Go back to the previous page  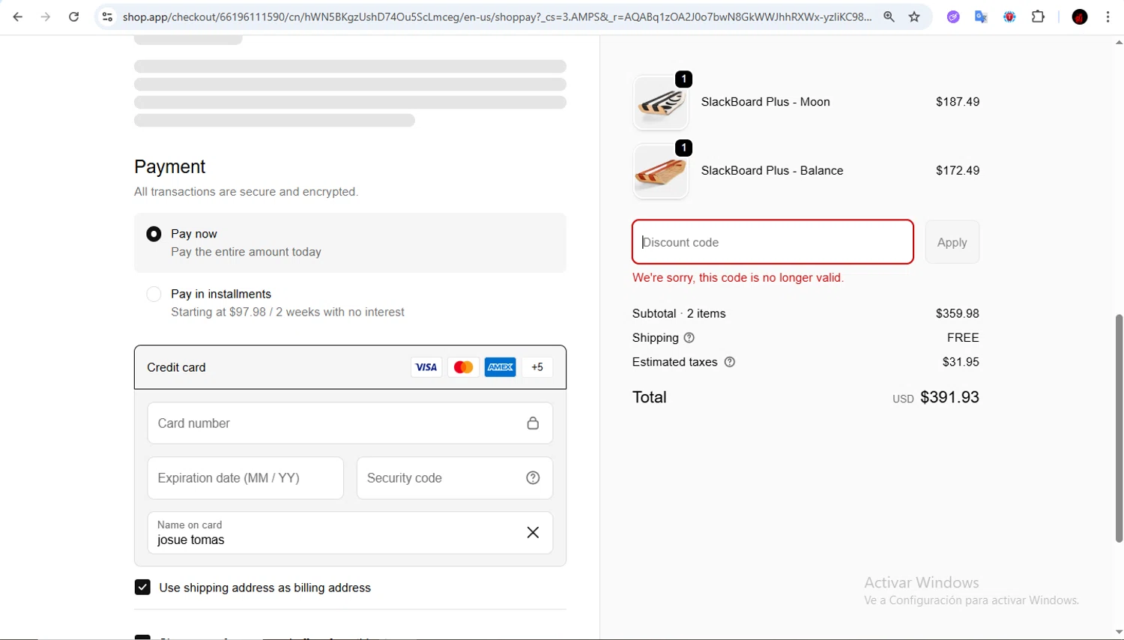(18, 16)
